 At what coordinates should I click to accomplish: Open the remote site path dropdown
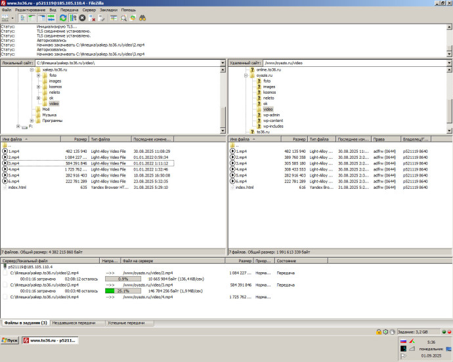(x=449, y=63)
